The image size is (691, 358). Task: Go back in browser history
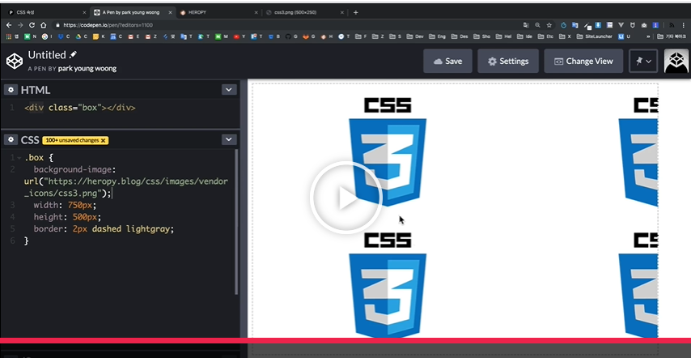pyautogui.click(x=9, y=25)
